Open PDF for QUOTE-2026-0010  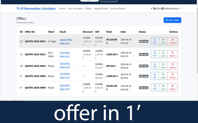click(x=155, y=66)
